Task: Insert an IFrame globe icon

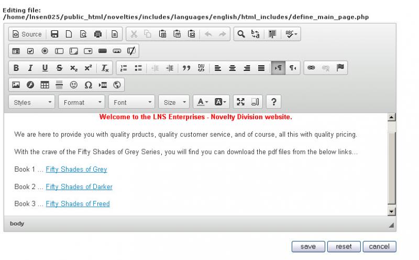Action: pos(117,85)
